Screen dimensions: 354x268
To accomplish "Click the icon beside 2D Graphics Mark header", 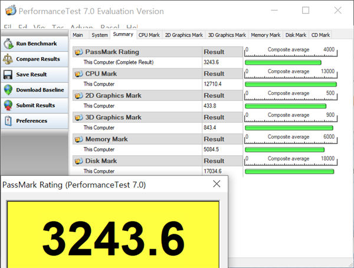I will (x=79, y=96).
